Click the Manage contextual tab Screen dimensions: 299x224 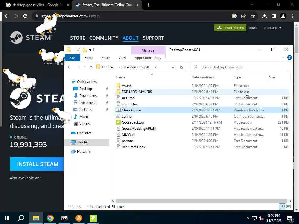(148, 50)
